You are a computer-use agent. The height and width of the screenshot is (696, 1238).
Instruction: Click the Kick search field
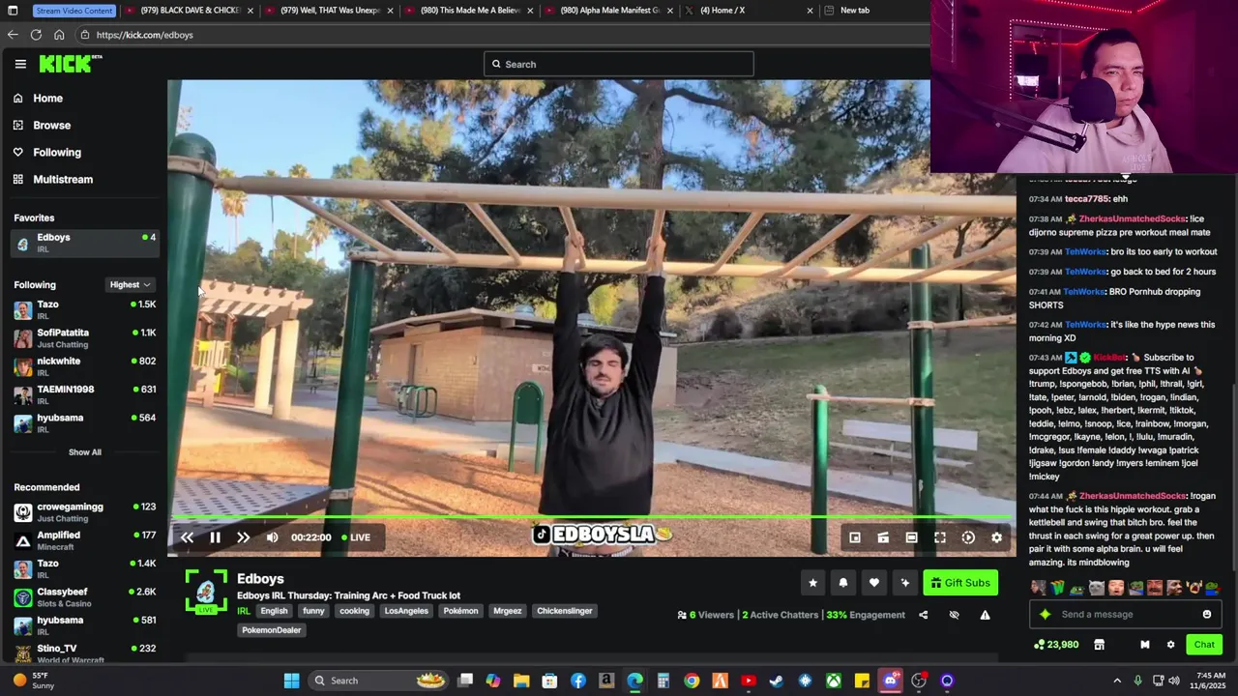[618, 64]
